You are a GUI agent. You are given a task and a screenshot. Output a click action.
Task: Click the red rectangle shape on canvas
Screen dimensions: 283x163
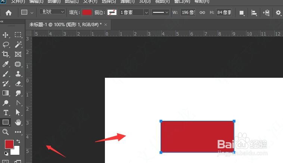[x=197, y=136]
